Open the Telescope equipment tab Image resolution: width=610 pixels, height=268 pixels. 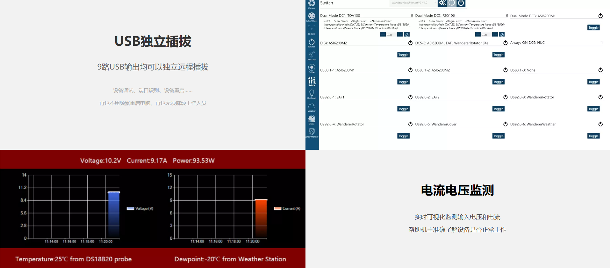click(x=312, y=56)
